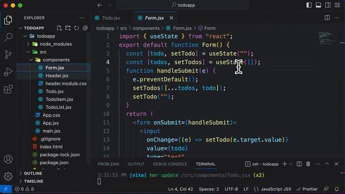Image resolution: width=345 pixels, height=194 pixels.
Task: Open terminal panel more actions
Action: [318, 164]
